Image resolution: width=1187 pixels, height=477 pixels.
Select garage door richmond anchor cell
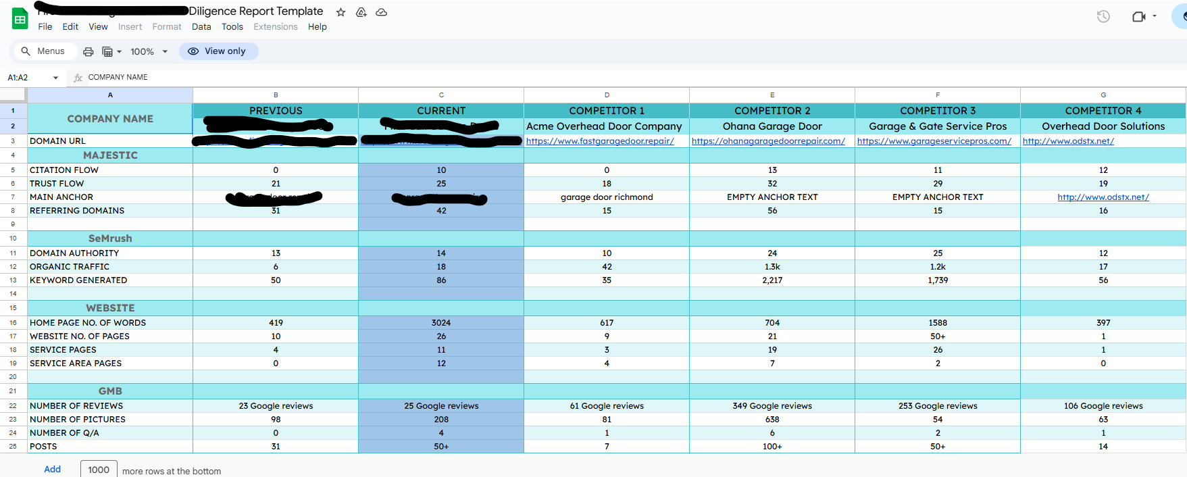click(x=607, y=197)
